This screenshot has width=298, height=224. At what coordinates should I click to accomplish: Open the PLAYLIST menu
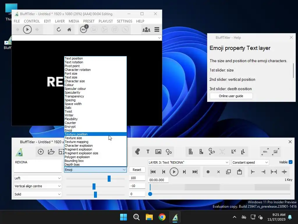point(106,21)
